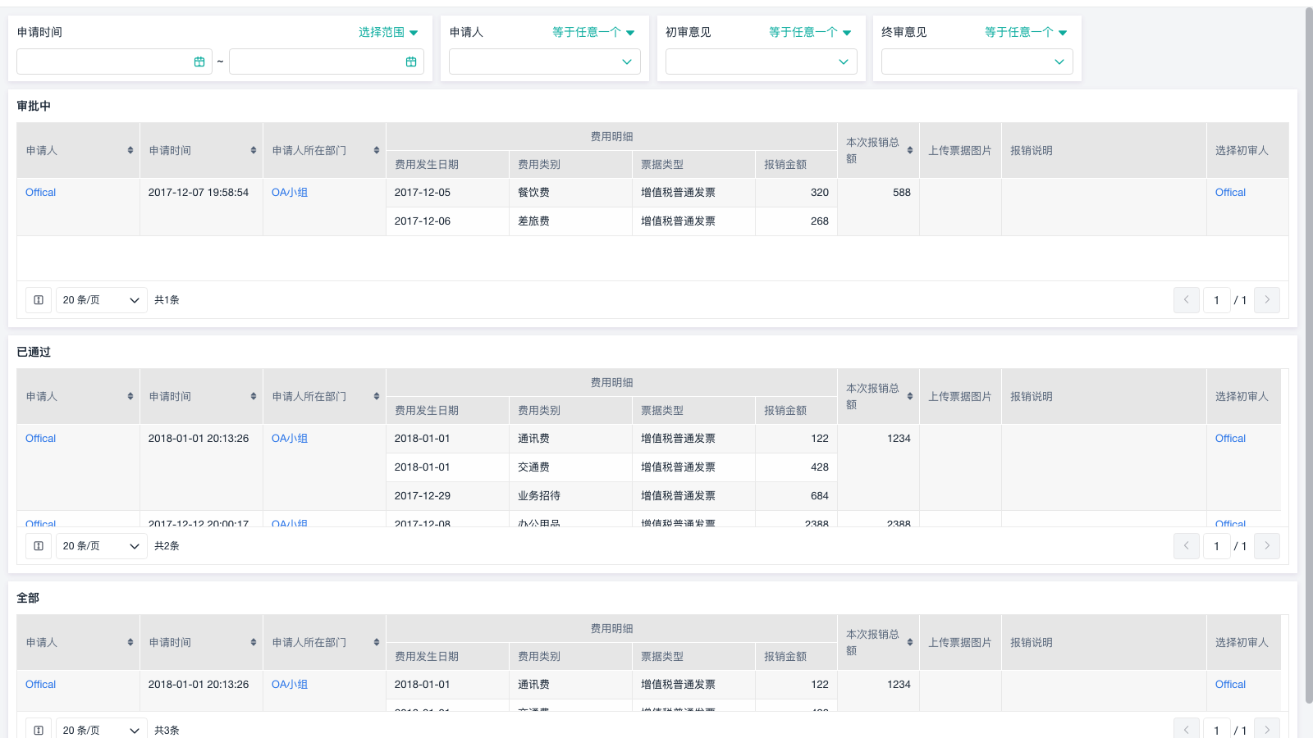Open 20条/页 selector in 已通过 table
This screenshot has height=738, width=1313.
pyautogui.click(x=102, y=546)
